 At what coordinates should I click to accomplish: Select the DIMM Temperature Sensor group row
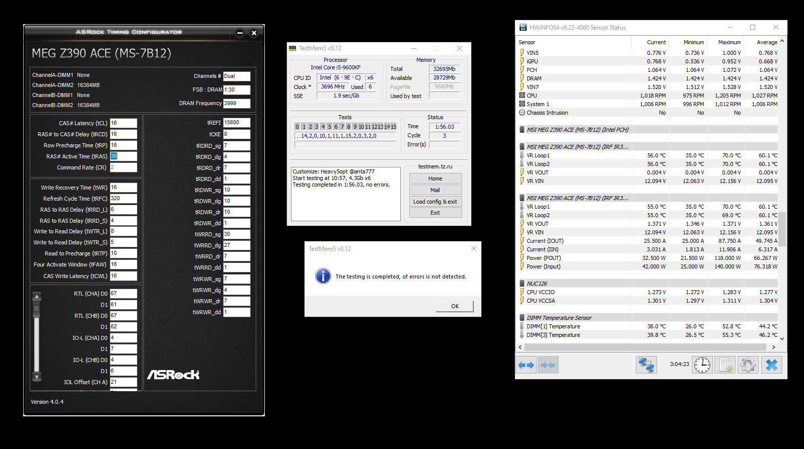[648, 318]
